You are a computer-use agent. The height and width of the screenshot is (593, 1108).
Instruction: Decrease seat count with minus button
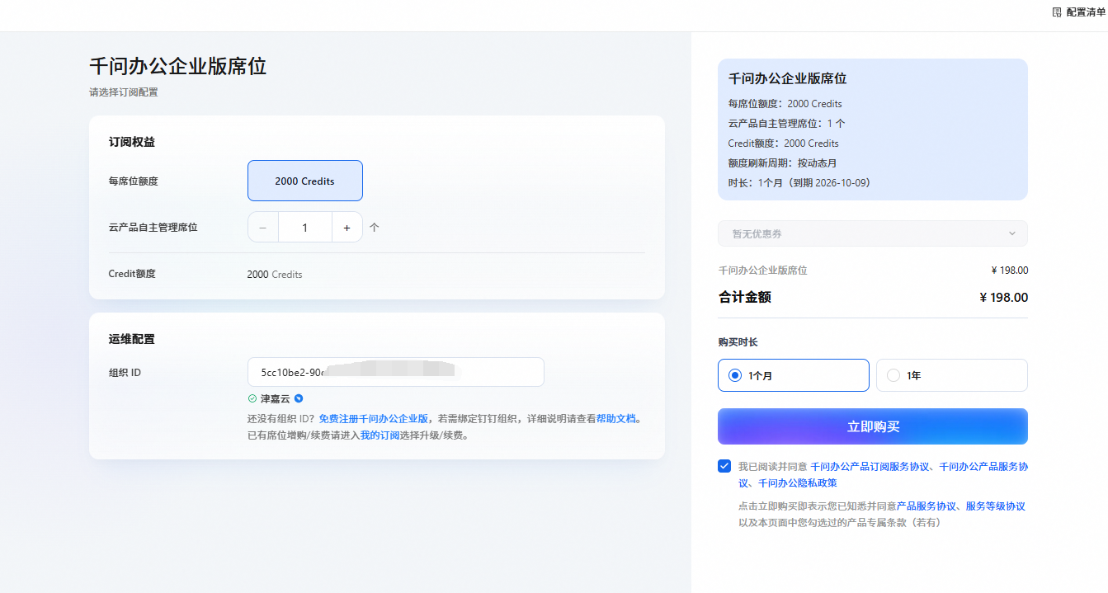coord(263,228)
